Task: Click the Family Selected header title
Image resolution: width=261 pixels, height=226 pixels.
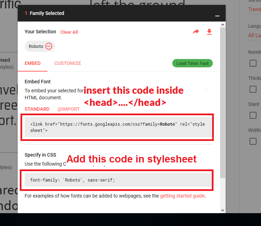Action: [x=47, y=13]
